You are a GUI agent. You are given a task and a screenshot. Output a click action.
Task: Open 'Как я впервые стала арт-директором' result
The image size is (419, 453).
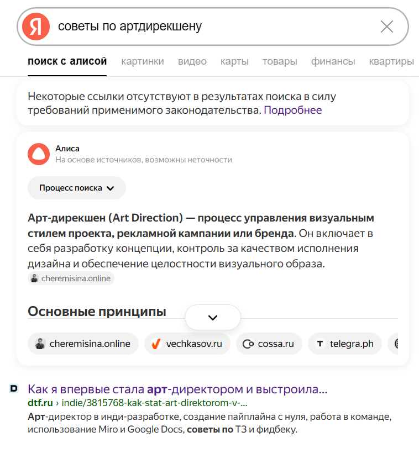click(177, 389)
